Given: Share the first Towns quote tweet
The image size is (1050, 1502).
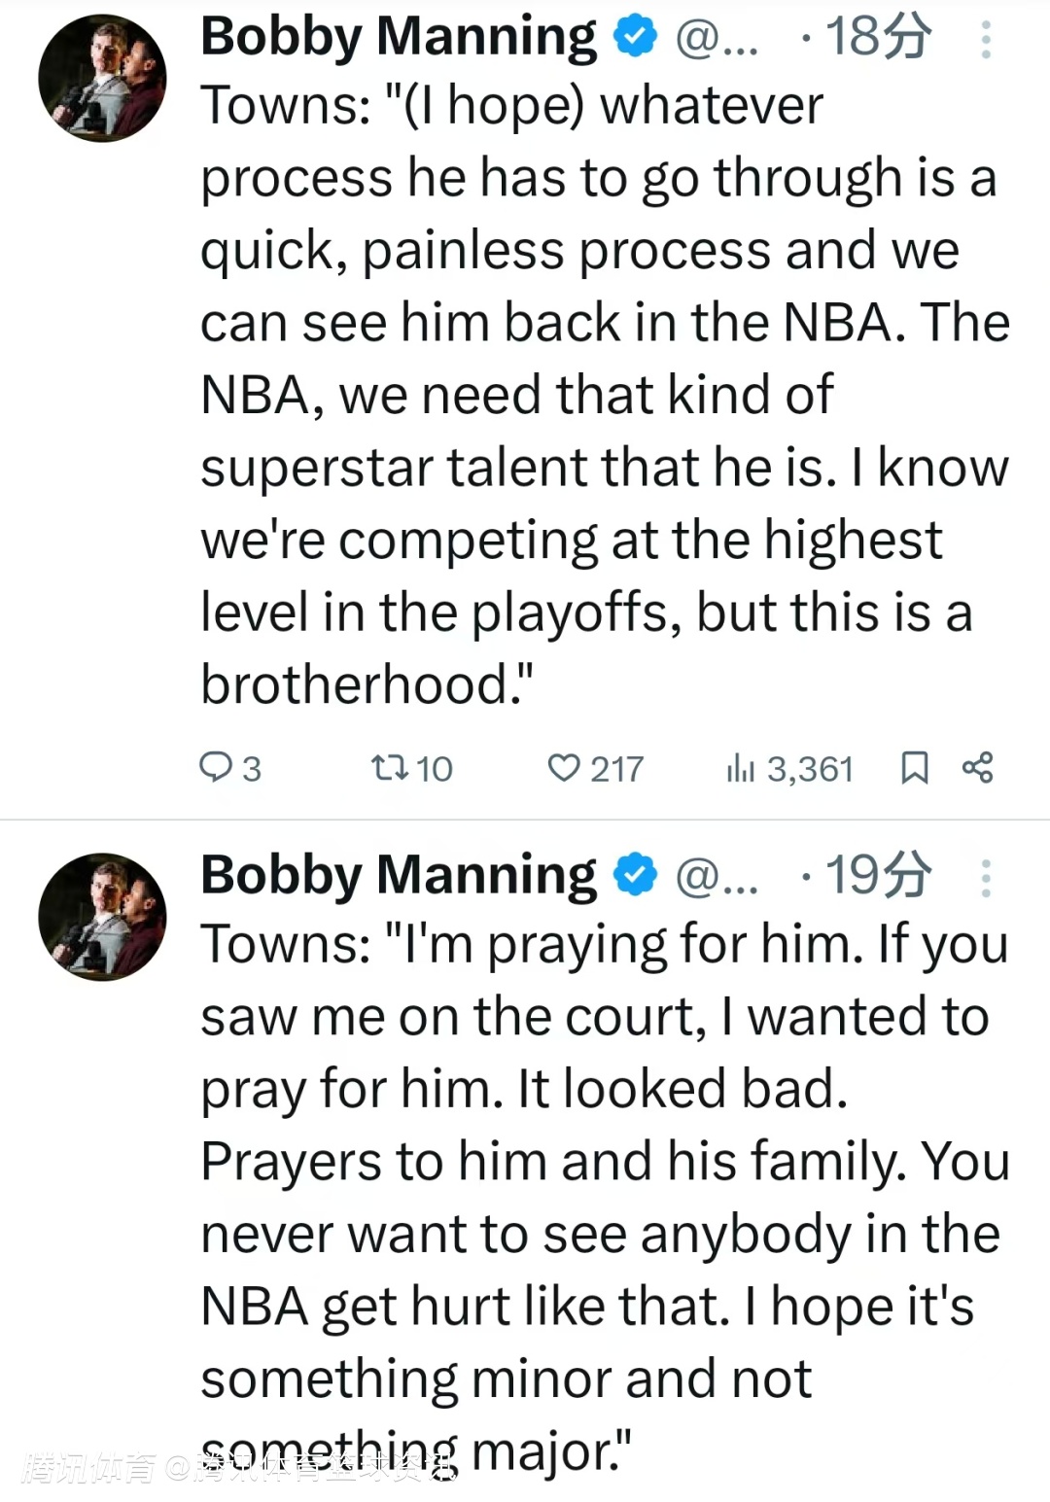Looking at the screenshot, I should pos(977,768).
